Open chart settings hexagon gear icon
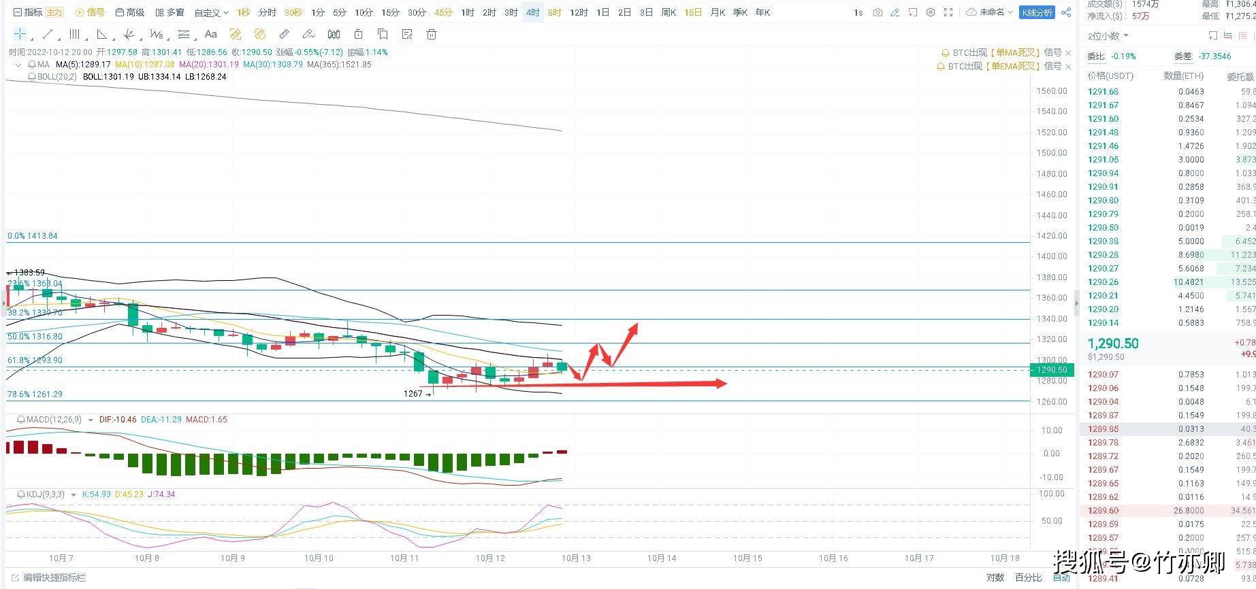 [931, 12]
